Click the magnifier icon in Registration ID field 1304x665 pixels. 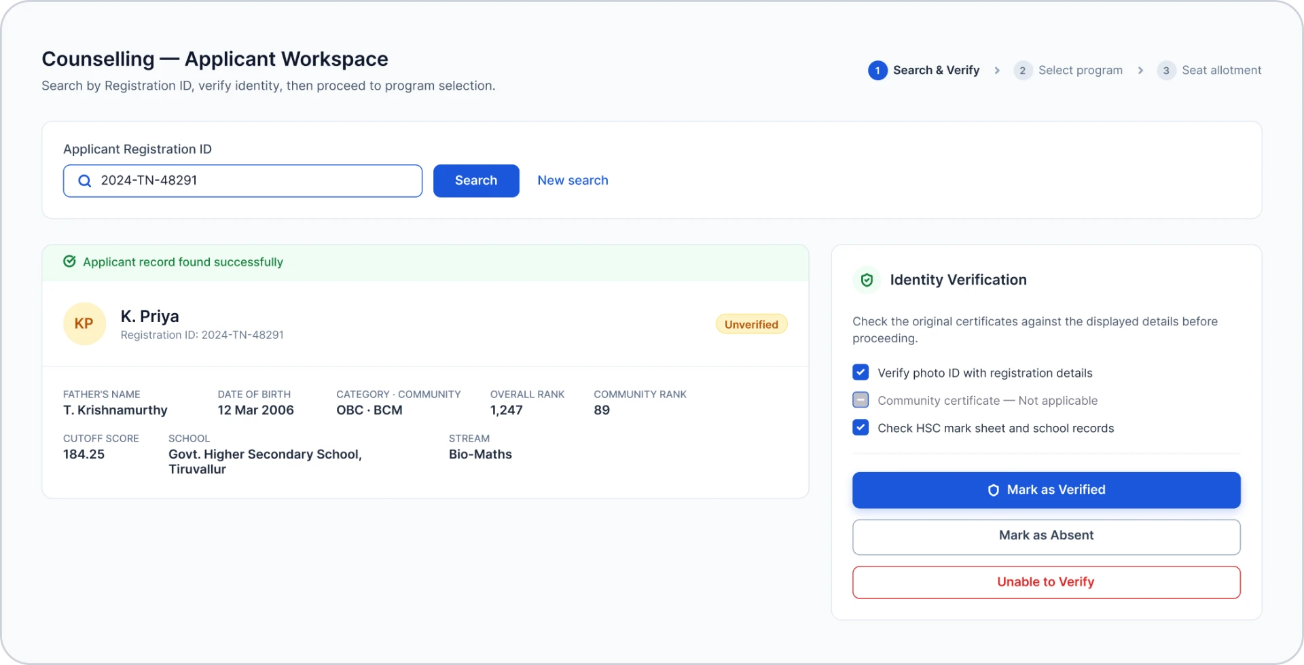coord(85,181)
